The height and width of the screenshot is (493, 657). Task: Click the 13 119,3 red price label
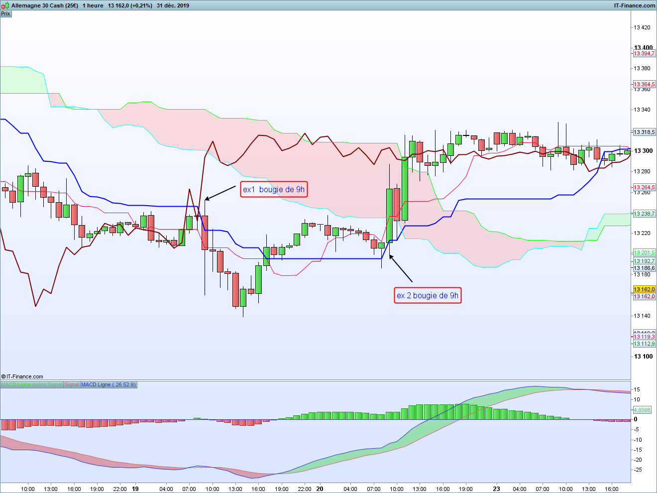[x=644, y=337]
